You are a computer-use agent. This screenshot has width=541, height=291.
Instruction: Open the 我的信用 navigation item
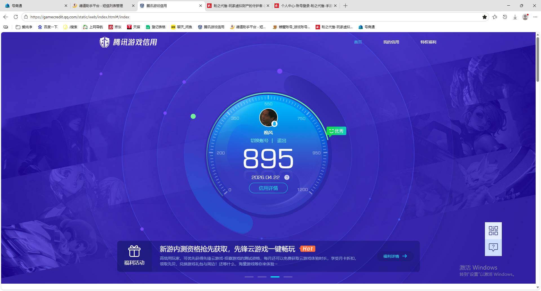point(391,42)
